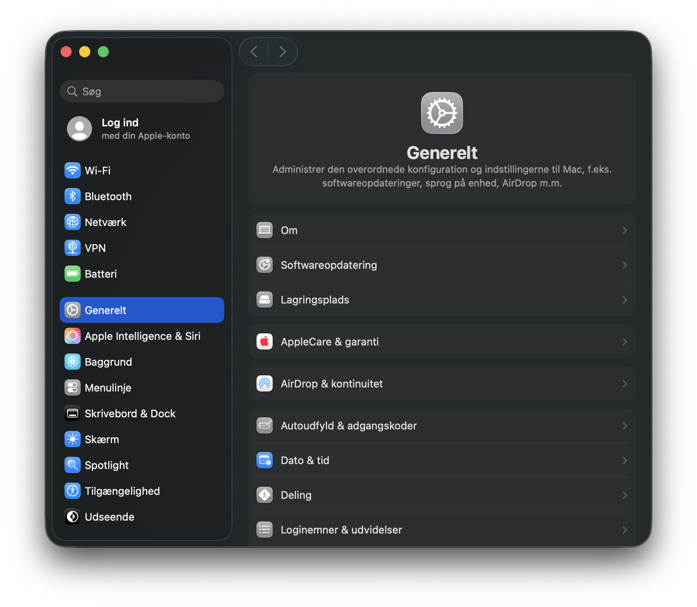Go back with the left arrow button

coord(254,52)
